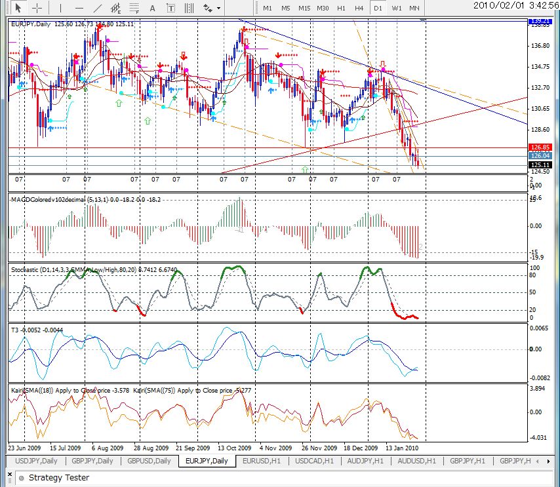The height and width of the screenshot is (487, 560).
Task: Open the USDCAD,H1 chart tab
Action: (314, 461)
